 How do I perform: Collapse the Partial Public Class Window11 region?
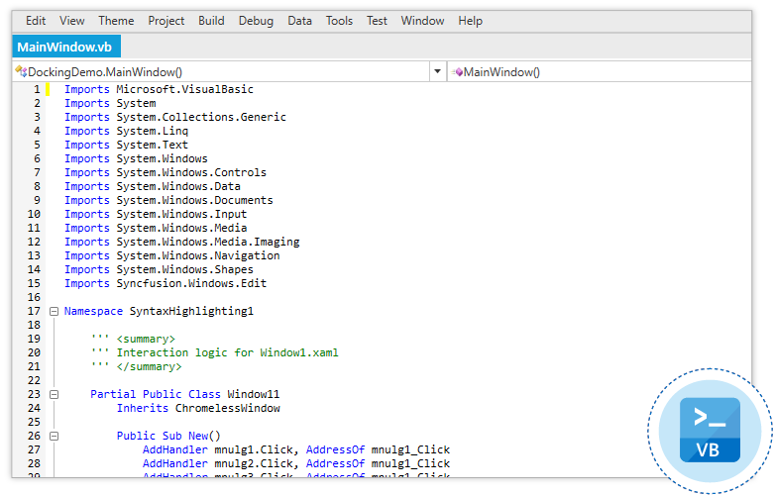pyautogui.click(x=54, y=394)
